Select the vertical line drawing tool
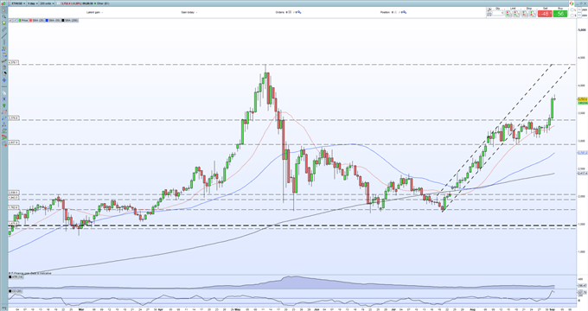Image resolution: width=588 pixels, height=311 pixels. (4, 42)
